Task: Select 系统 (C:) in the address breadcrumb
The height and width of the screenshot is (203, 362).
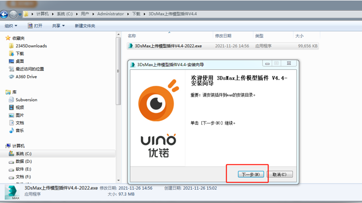Action: [x=64, y=14]
